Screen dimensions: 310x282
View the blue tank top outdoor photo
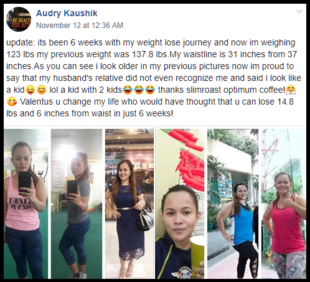tap(233, 204)
